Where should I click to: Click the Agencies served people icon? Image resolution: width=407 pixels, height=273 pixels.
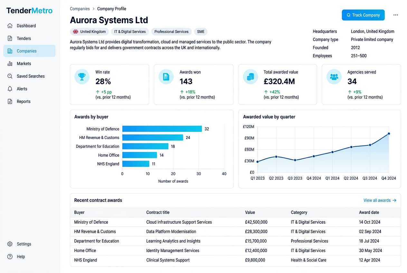tap(334, 77)
